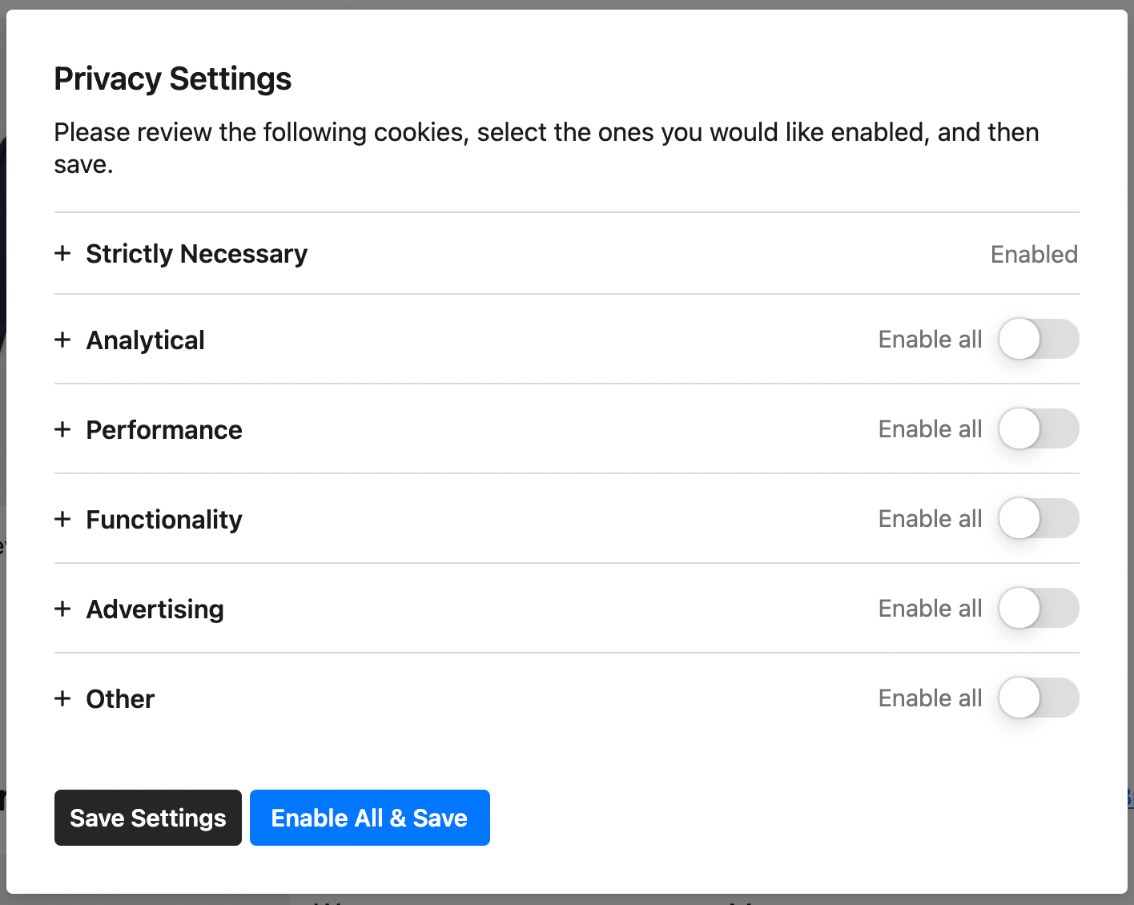
Task: Click the Enable all label next to Performance
Action: coord(930,428)
